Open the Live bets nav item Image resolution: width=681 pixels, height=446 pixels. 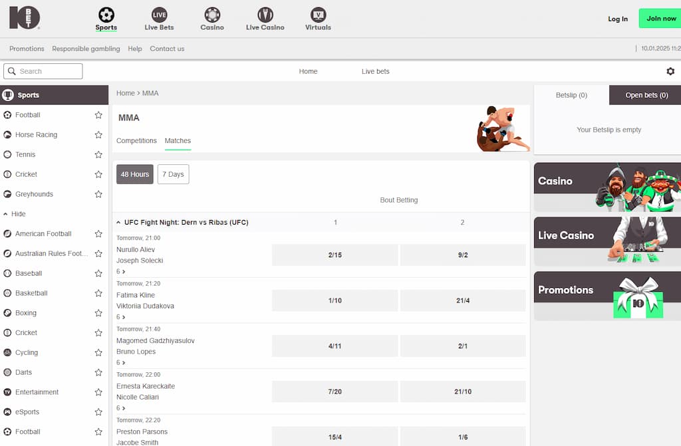(x=376, y=71)
